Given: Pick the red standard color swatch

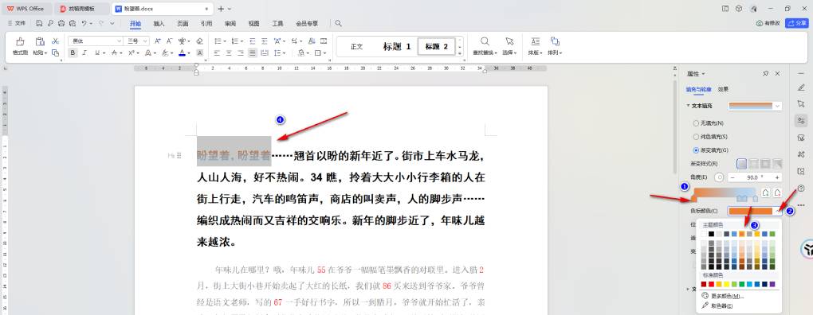Looking at the screenshot, I should 711,284.
